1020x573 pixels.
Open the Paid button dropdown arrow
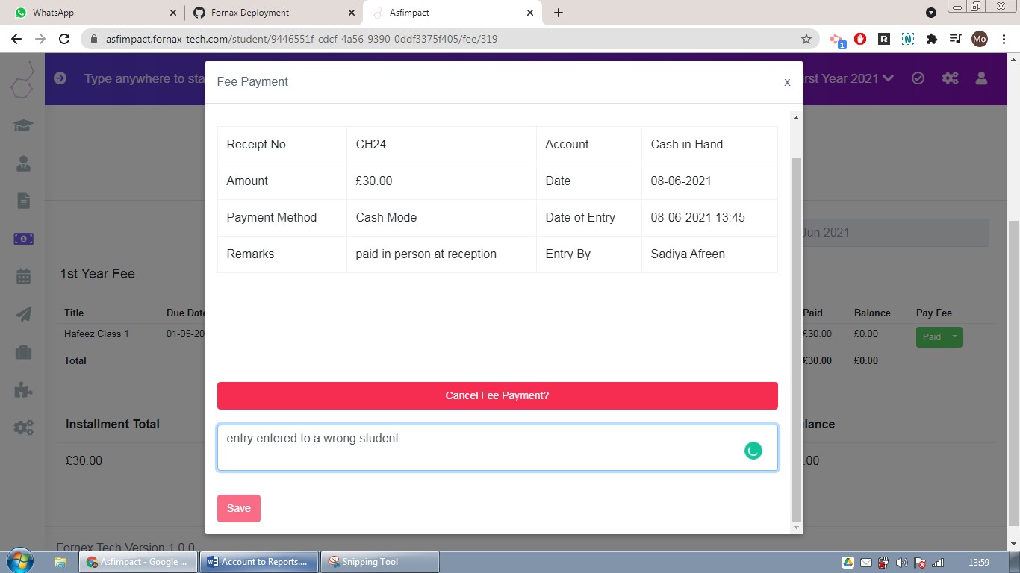[x=954, y=337]
